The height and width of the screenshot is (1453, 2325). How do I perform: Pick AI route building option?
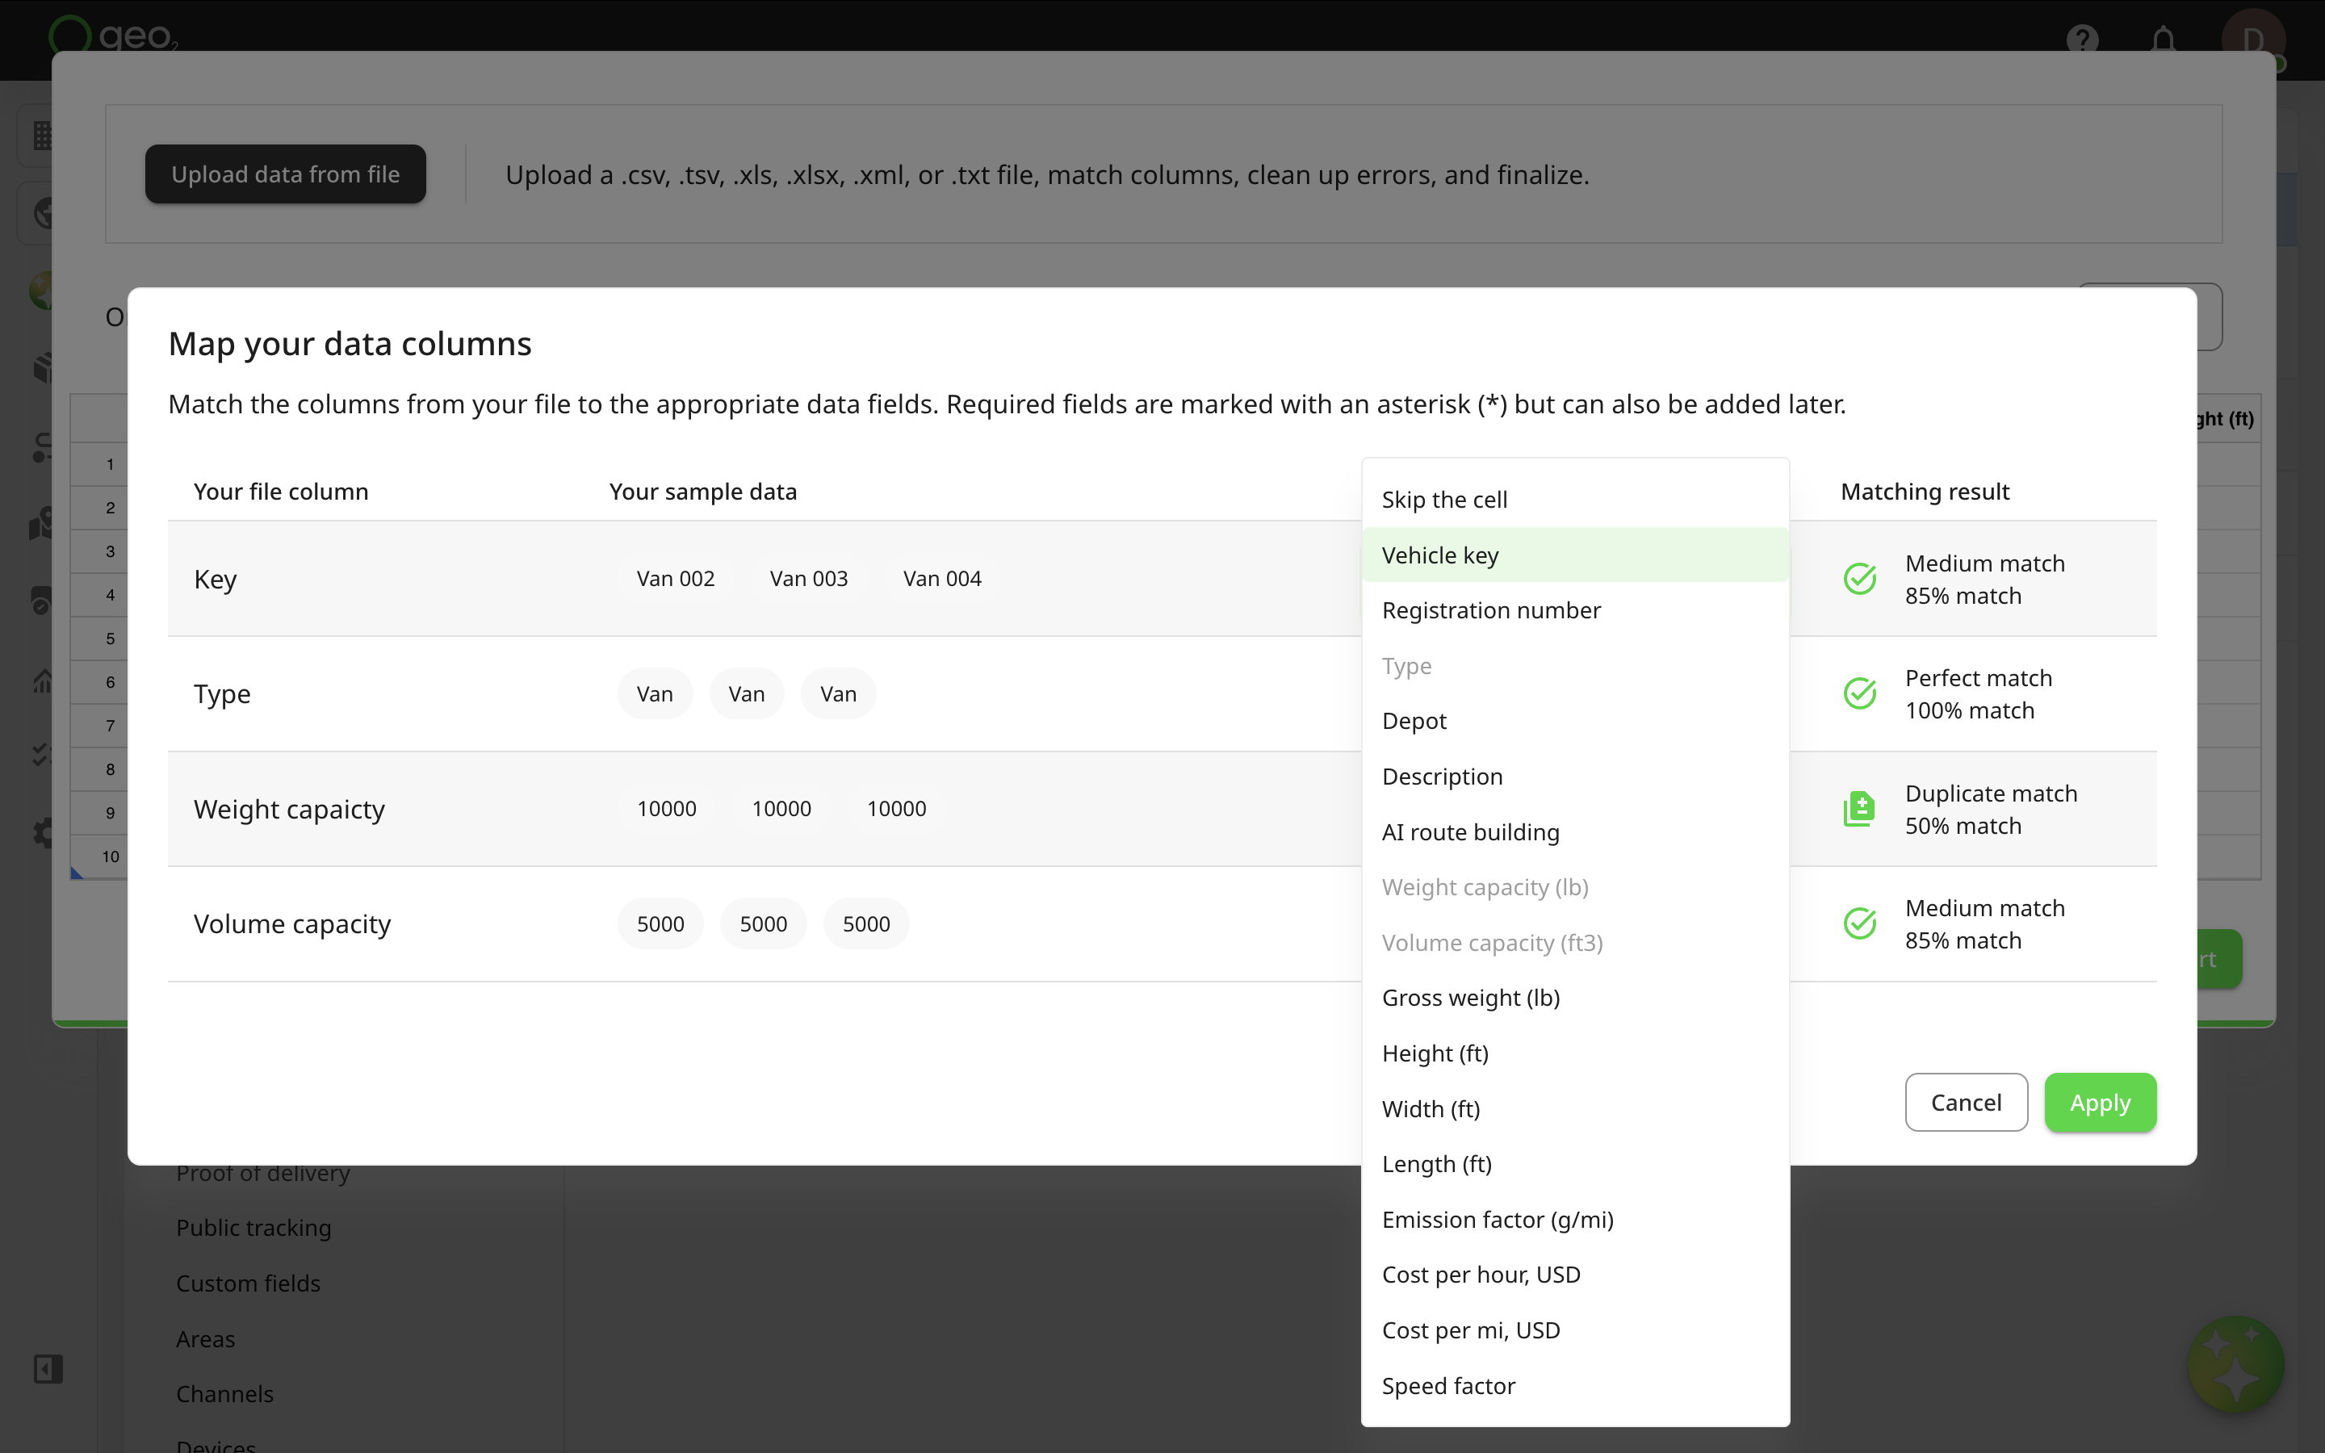click(x=1575, y=832)
